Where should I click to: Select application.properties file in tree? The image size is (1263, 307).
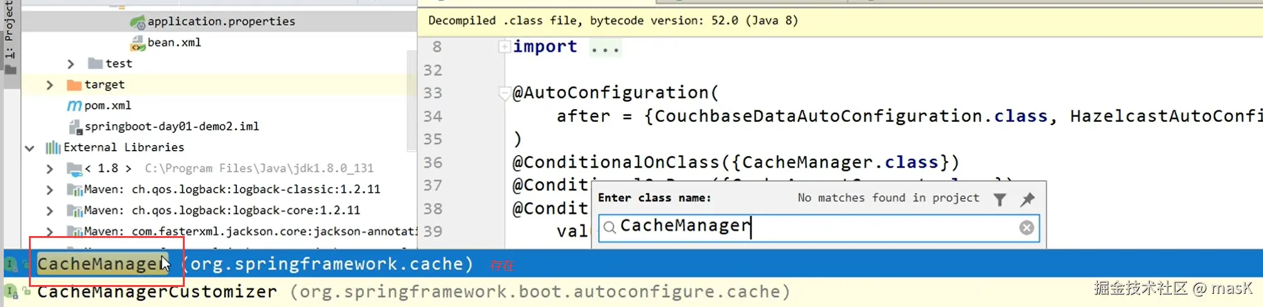click(221, 21)
